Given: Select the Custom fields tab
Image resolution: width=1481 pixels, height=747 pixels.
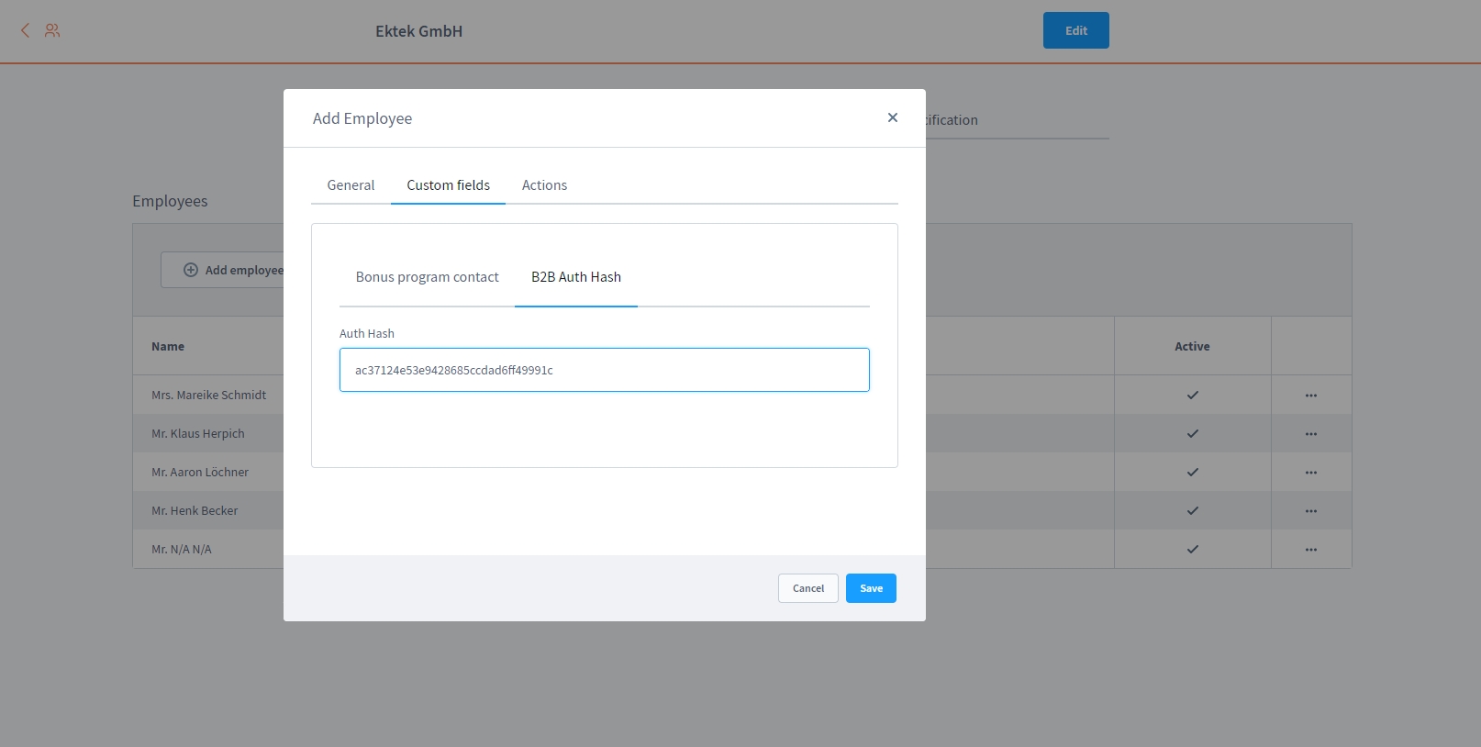Looking at the screenshot, I should pos(448,185).
